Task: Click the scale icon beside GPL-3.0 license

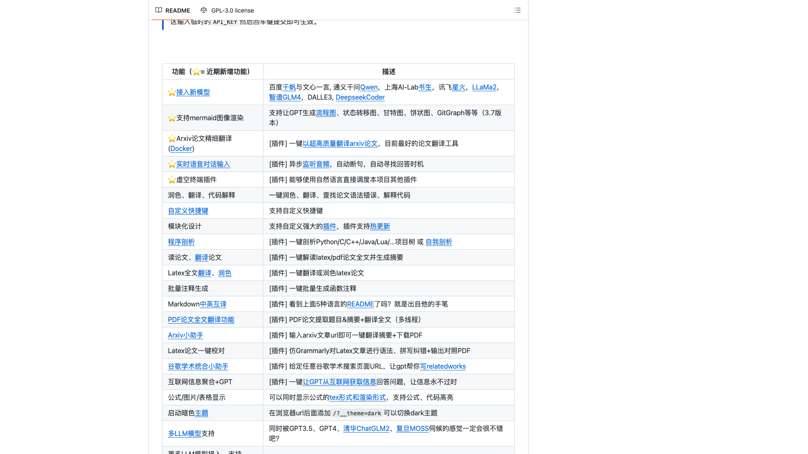Action: click(204, 10)
